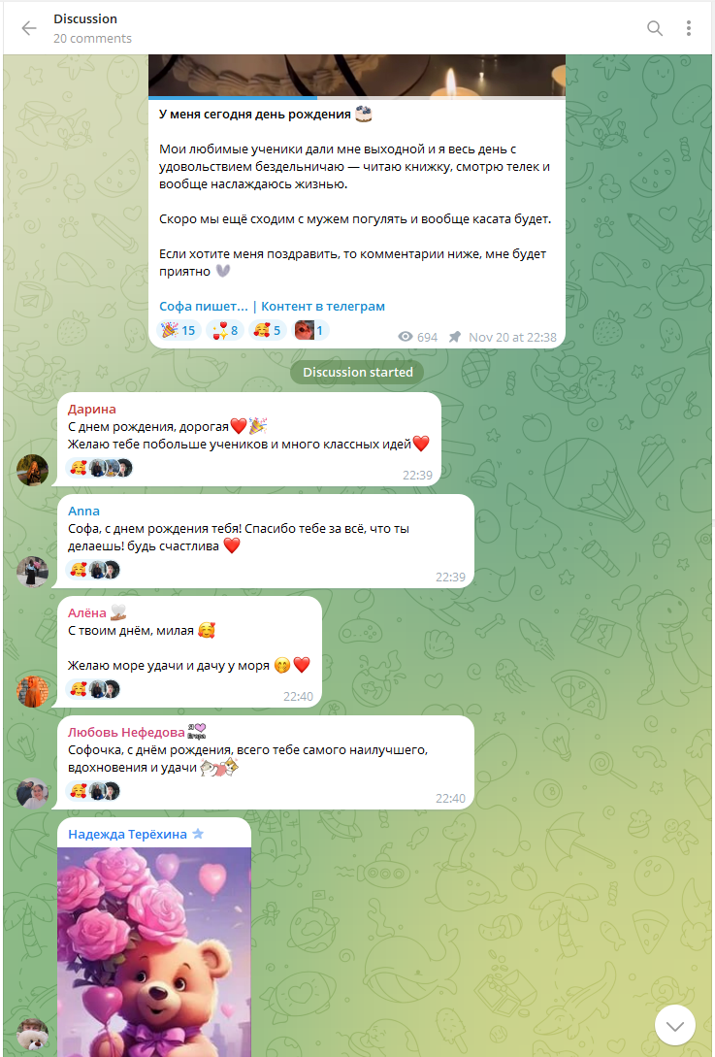
Task: Open the Контент в телеграм link
Action: point(323,306)
